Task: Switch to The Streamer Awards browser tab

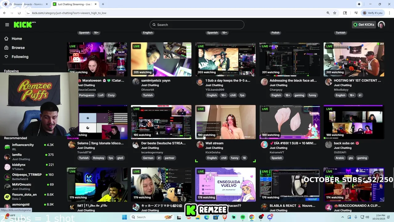Action: click(25, 4)
